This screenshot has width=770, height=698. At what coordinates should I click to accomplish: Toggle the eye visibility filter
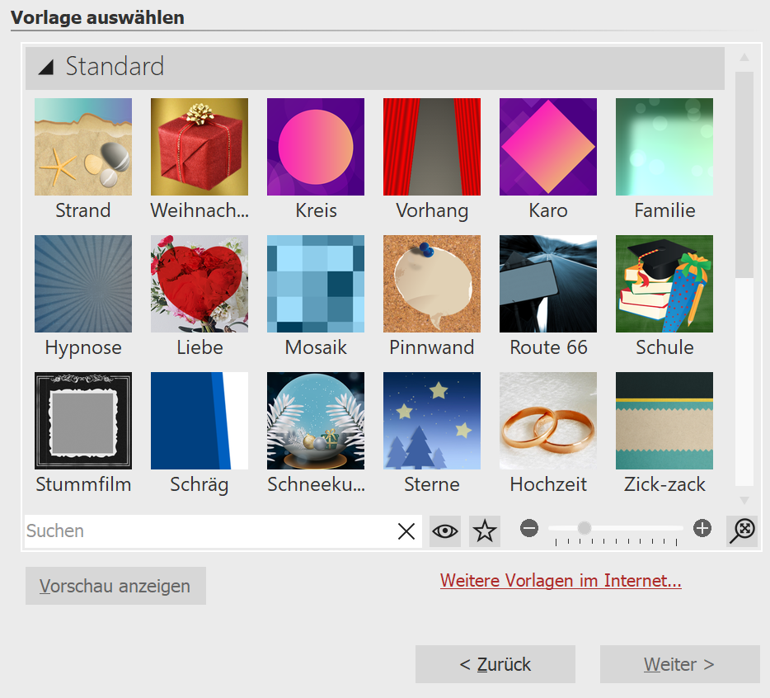pyautogui.click(x=445, y=531)
